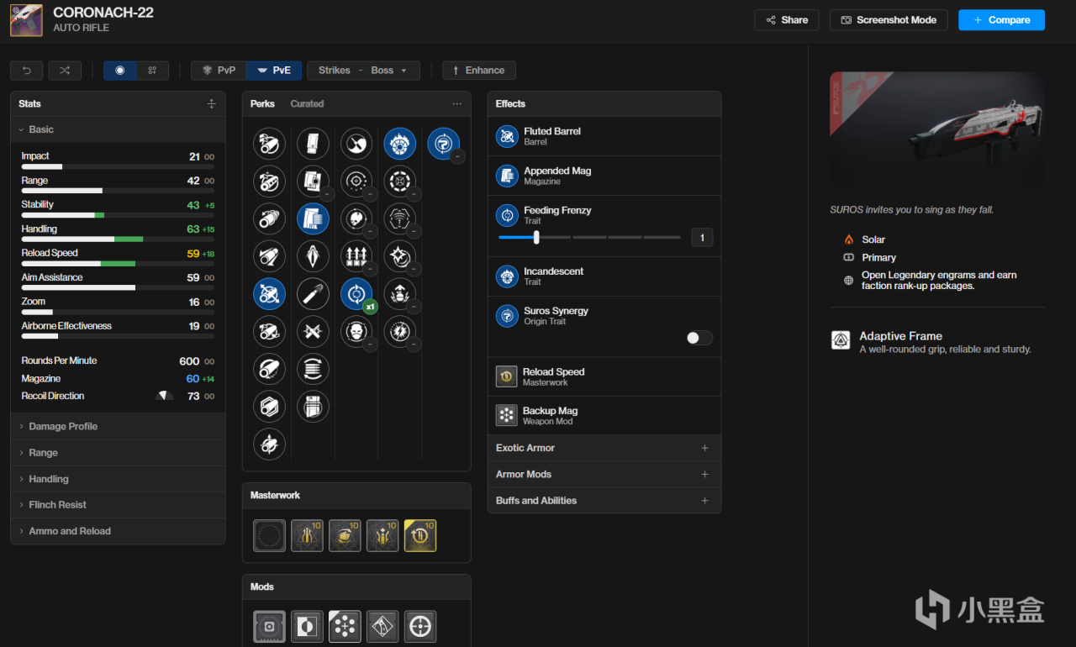Expand the Flinch Resist section
Viewport: 1076px width, 647px height.
(118, 505)
